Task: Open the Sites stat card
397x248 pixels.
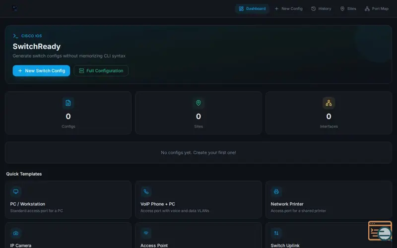Action: [x=198, y=113]
